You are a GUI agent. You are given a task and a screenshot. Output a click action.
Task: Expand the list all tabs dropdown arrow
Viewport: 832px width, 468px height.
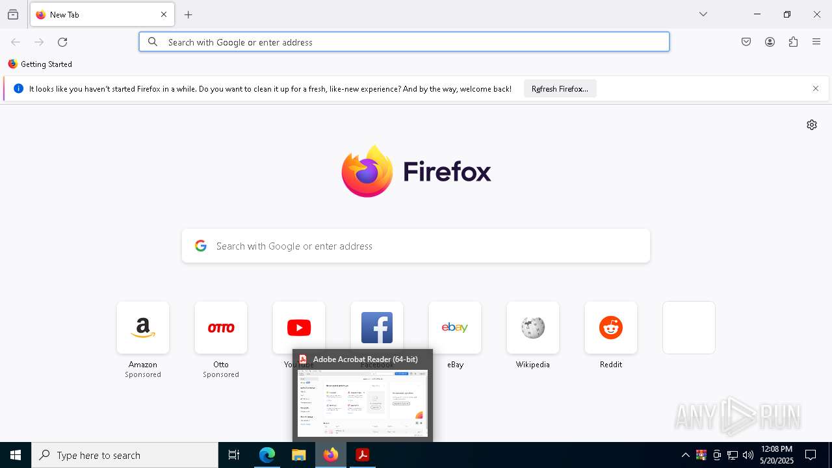703,14
